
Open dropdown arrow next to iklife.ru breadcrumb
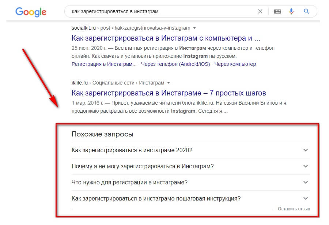(168, 83)
